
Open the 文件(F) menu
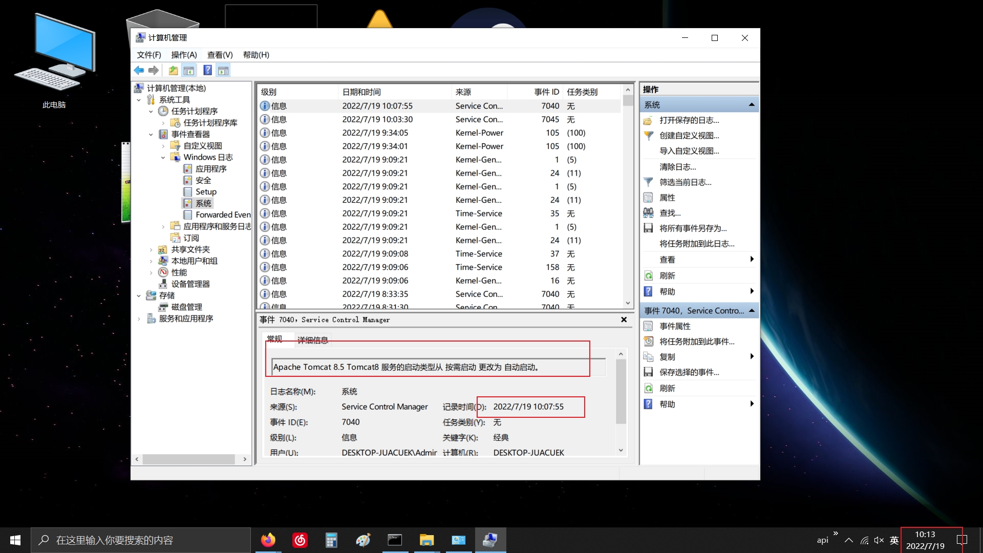pyautogui.click(x=149, y=55)
